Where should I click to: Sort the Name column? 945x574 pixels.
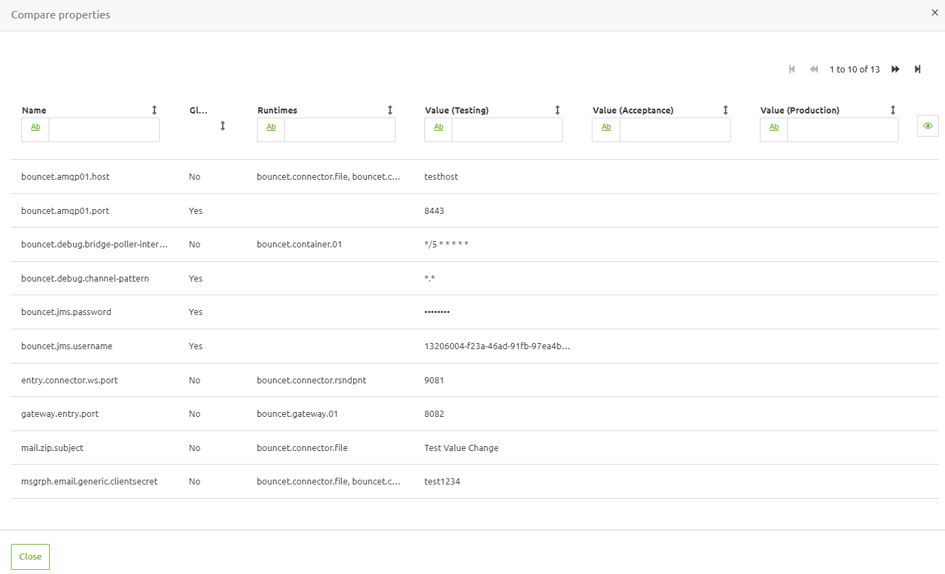tap(154, 109)
